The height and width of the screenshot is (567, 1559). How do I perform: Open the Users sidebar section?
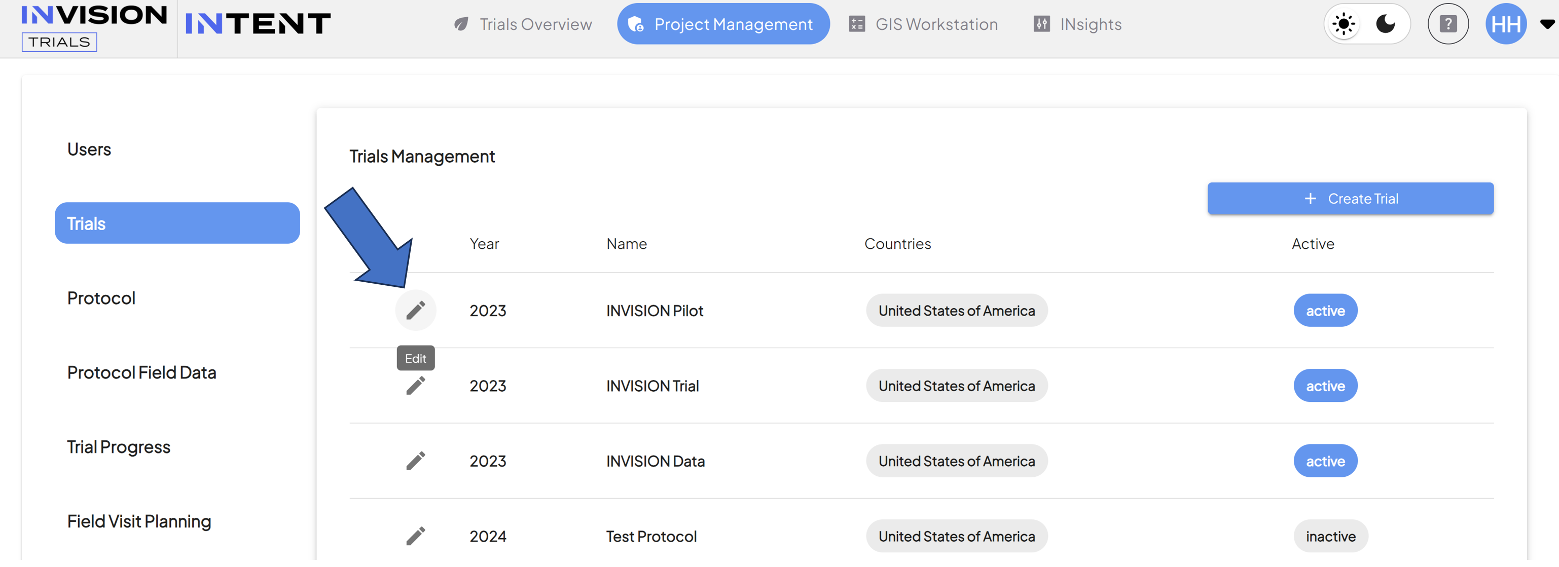click(89, 149)
